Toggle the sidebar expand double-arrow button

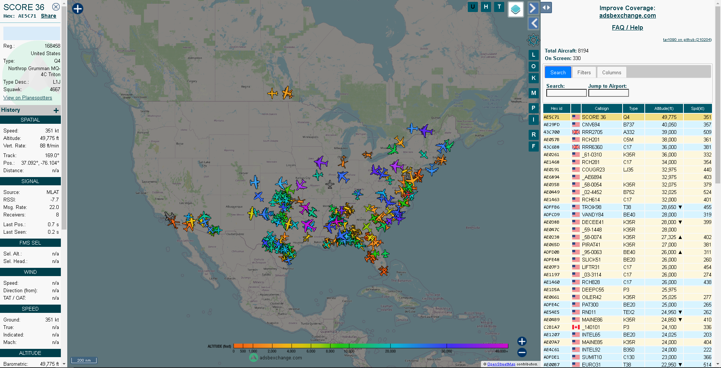click(x=546, y=8)
